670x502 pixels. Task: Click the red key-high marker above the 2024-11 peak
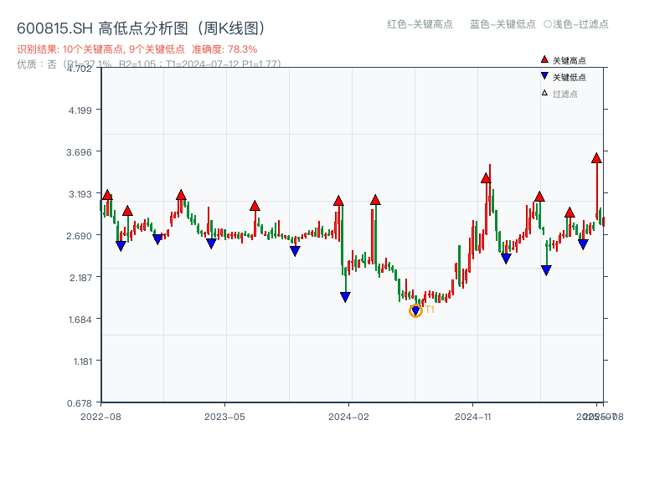(x=486, y=177)
